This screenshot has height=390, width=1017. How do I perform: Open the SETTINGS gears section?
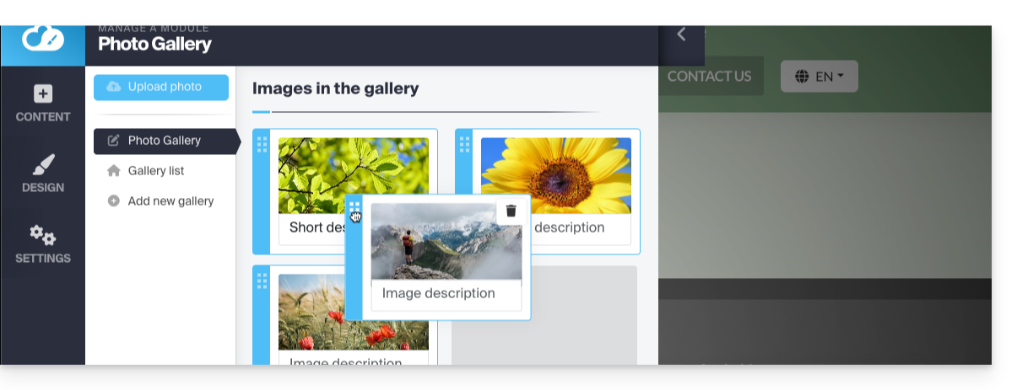(x=42, y=244)
